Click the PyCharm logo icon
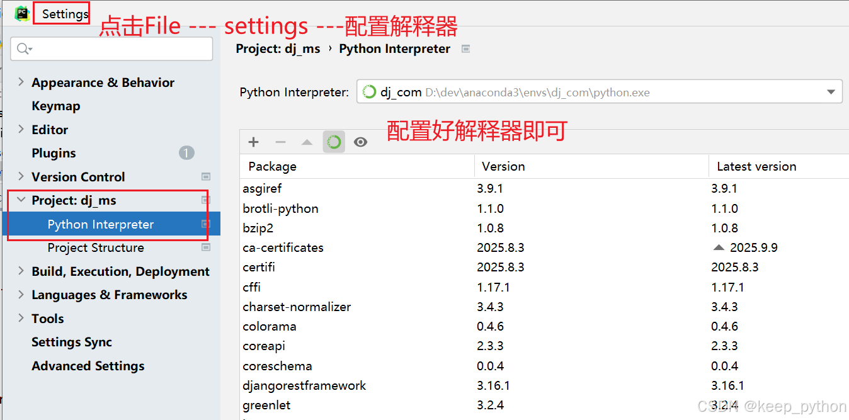This screenshot has height=420, width=849. pyautogui.click(x=22, y=13)
